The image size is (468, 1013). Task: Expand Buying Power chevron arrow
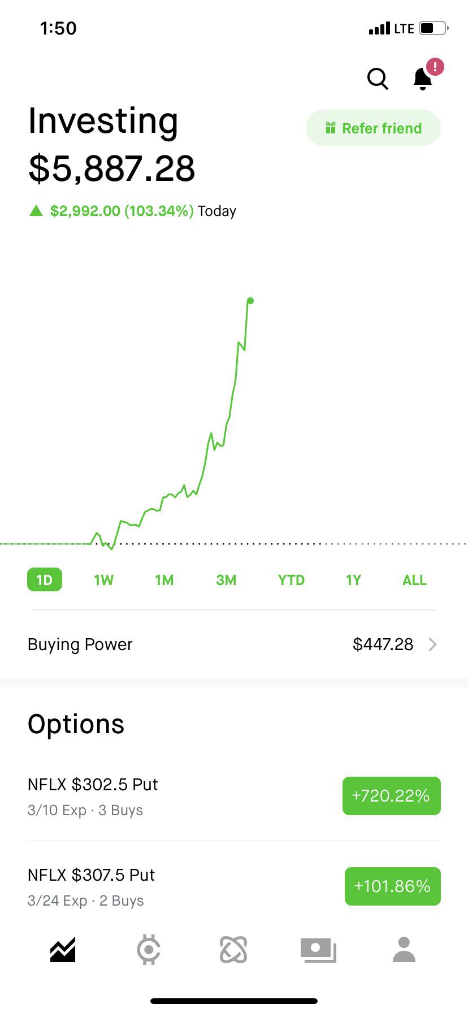(x=432, y=644)
